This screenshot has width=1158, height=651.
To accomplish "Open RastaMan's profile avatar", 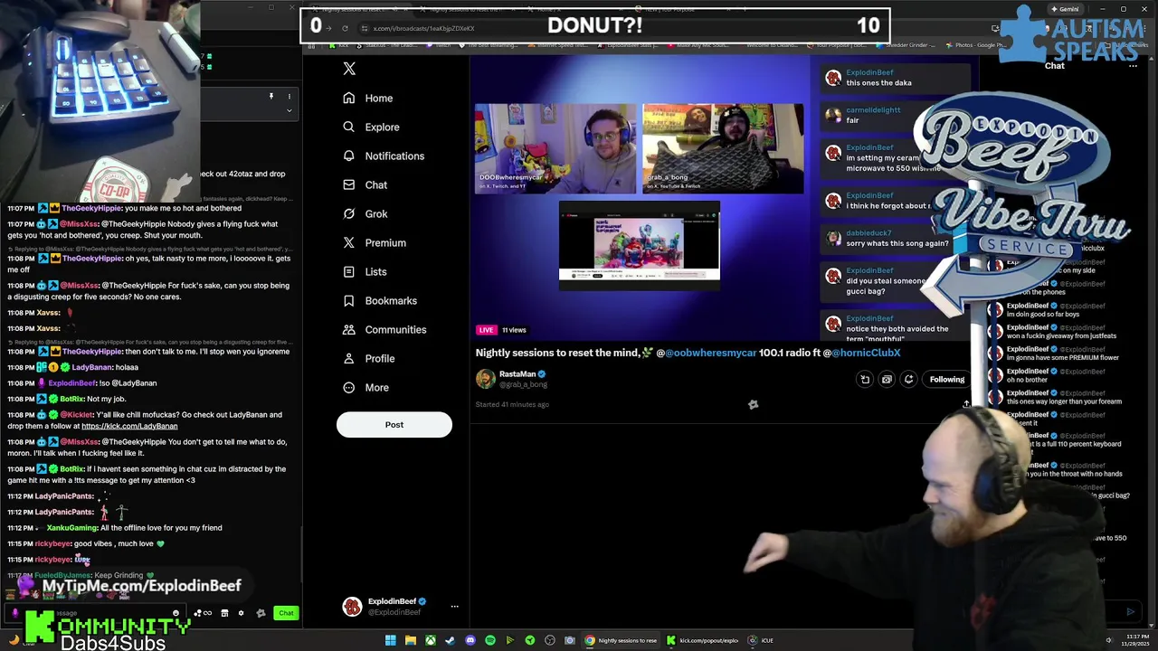I will pos(486,379).
